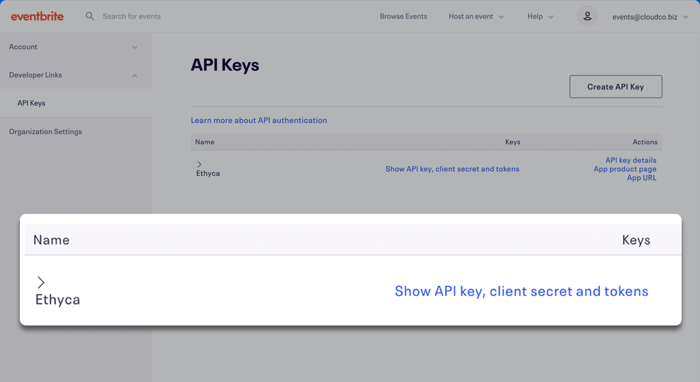This screenshot has height=382, width=700.
Task: Focus the Search for events field
Action: (x=131, y=16)
